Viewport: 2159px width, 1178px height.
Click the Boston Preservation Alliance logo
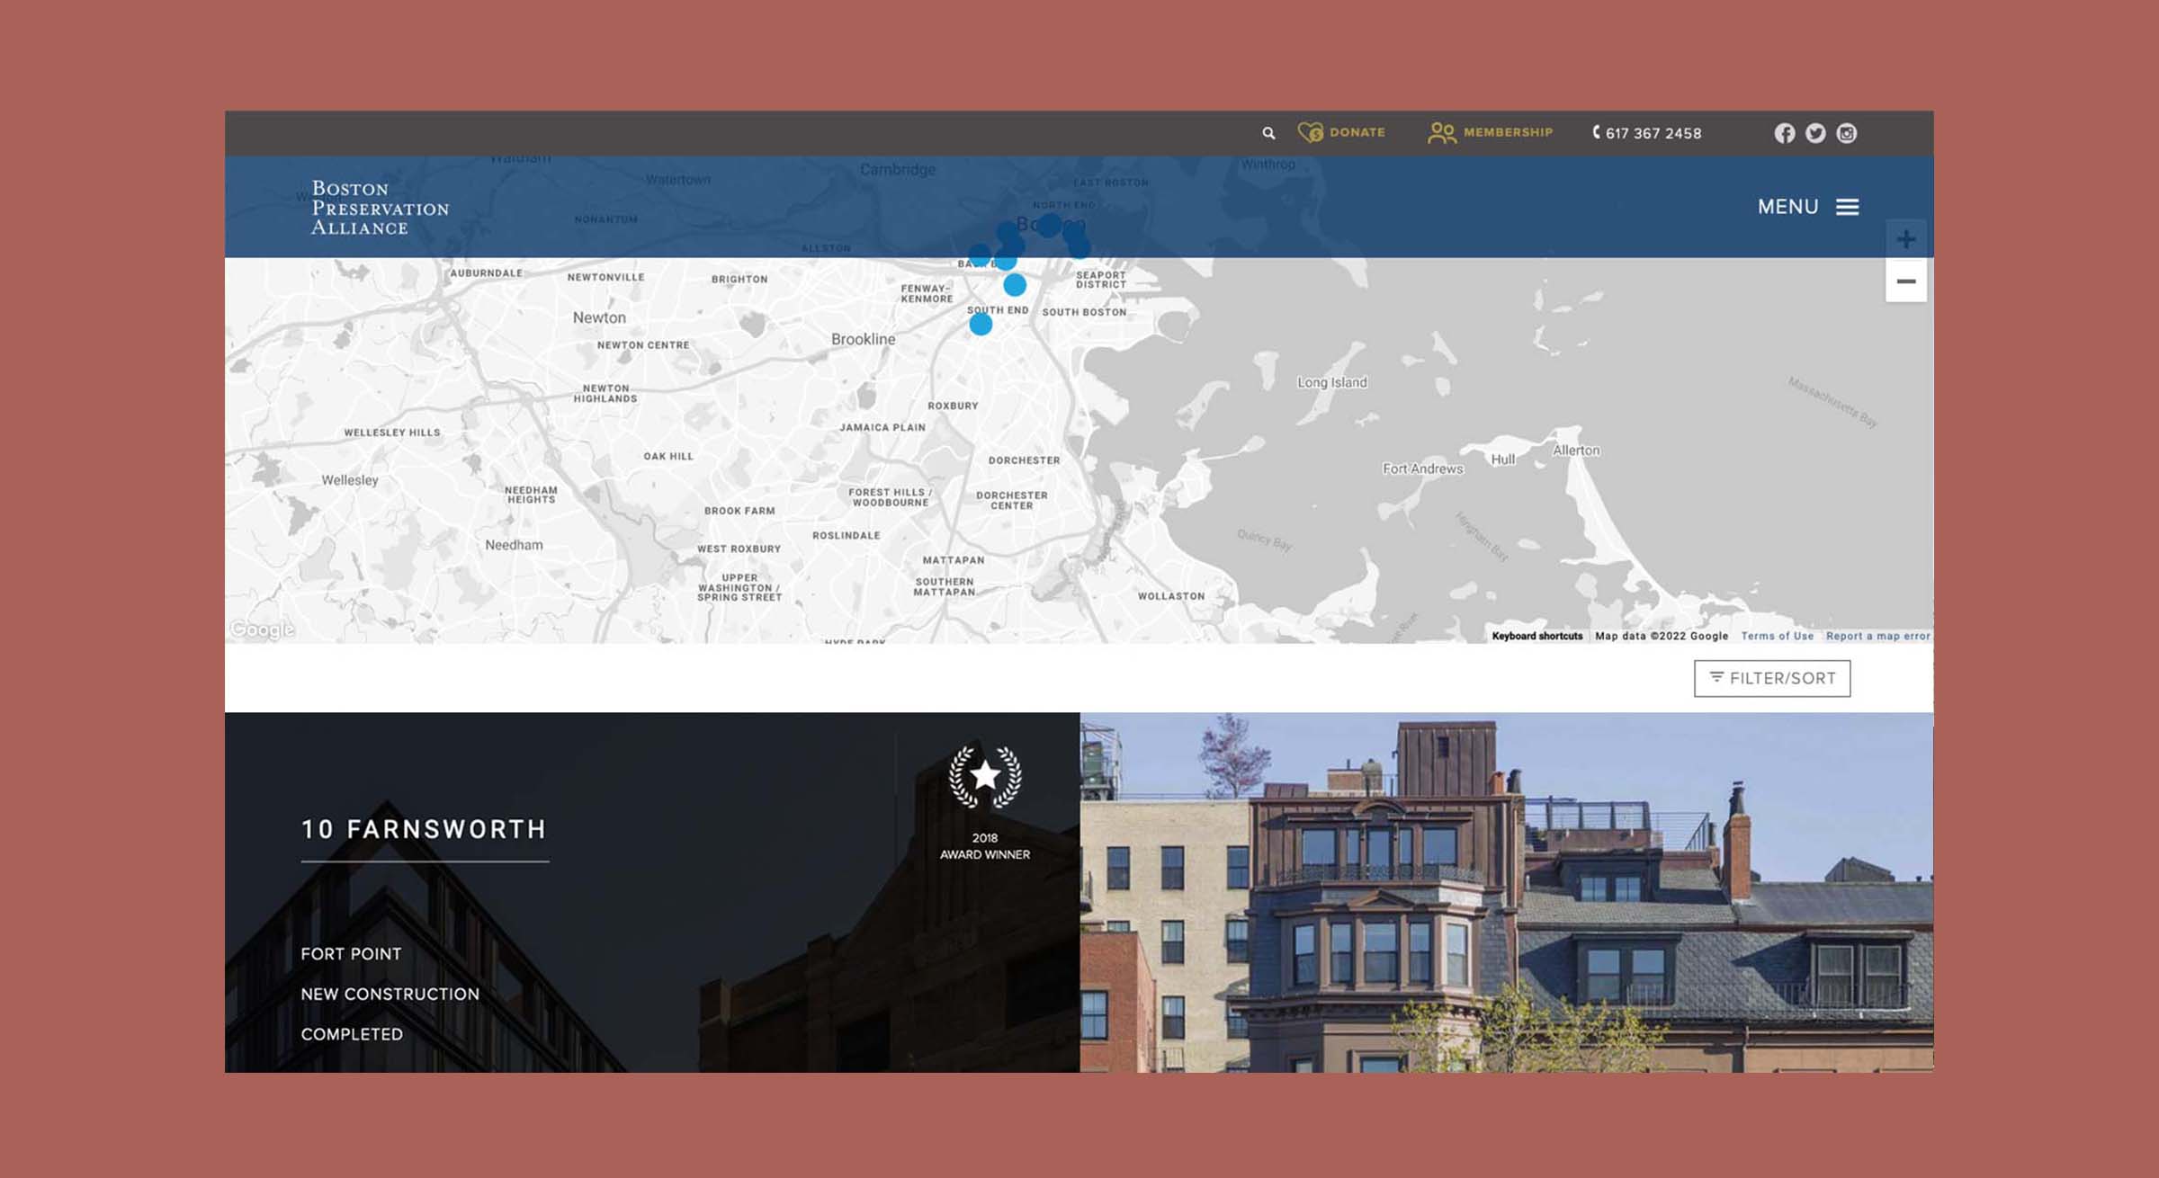(x=380, y=208)
